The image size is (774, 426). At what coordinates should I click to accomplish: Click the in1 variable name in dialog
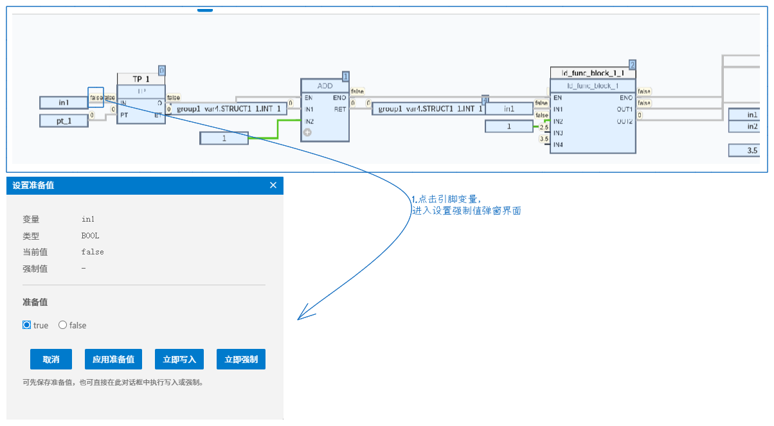[88, 219]
